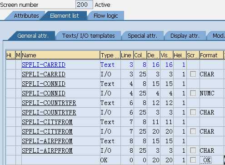Click the Type column header

click(110, 55)
